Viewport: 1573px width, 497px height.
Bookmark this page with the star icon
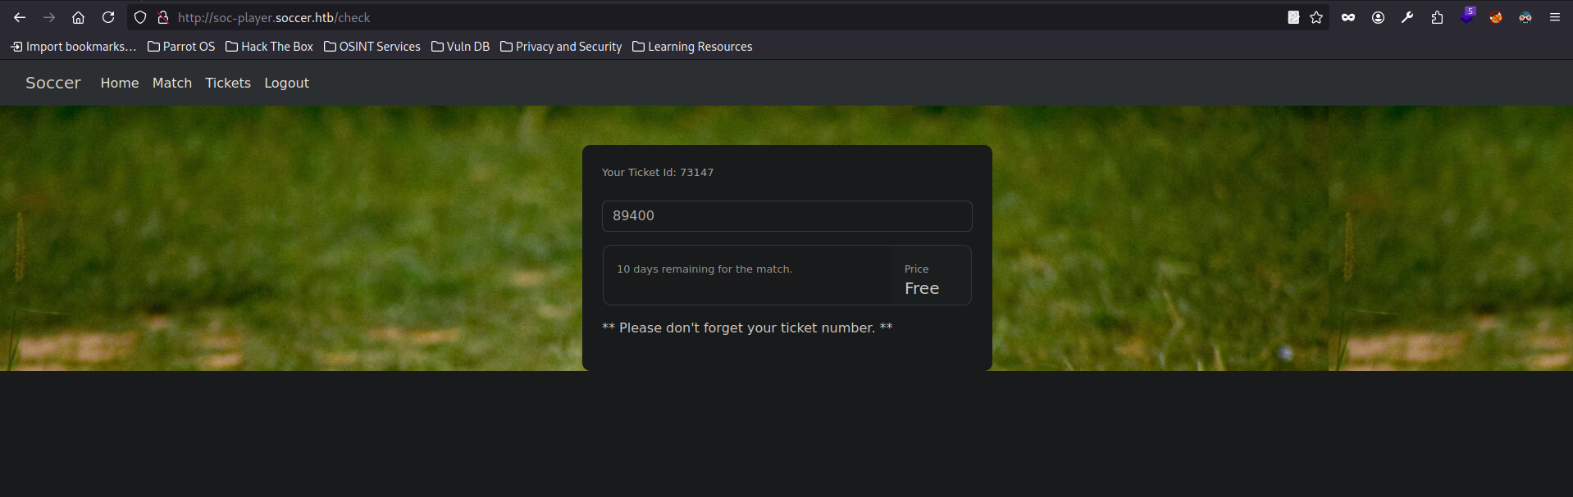tap(1316, 17)
